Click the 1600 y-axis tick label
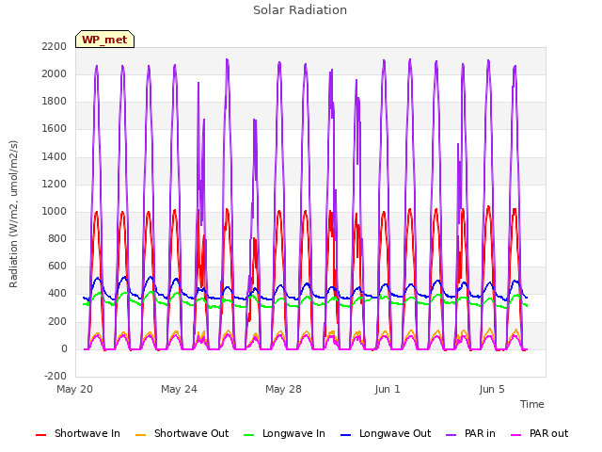Screen dimensions: 602x452 pyautogui.click(x=55, y=129)
